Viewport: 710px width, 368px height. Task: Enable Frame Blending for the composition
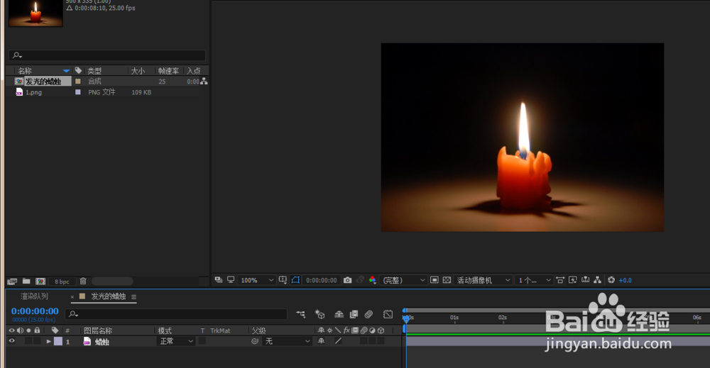354,313
